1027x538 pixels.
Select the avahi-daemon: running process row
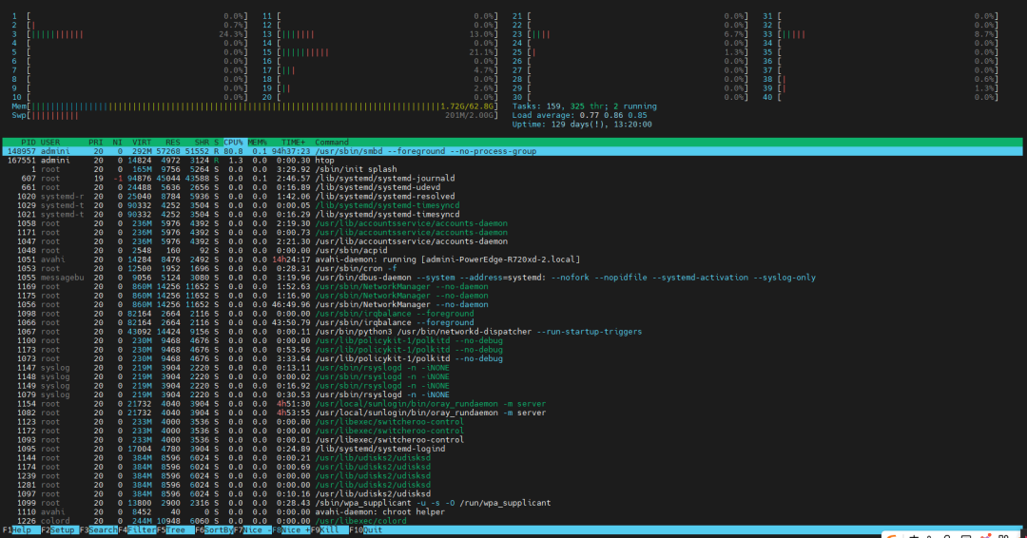point(513,259)
